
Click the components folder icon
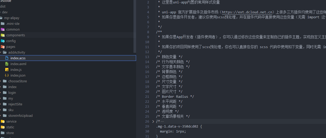click(x=3, y=35)
